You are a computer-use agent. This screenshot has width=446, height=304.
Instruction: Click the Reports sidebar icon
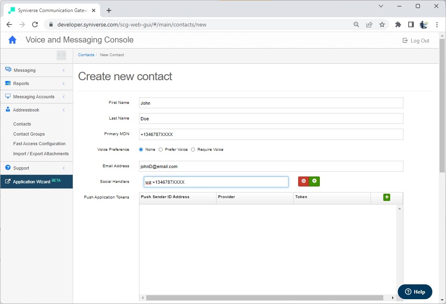tap(8, 83)
